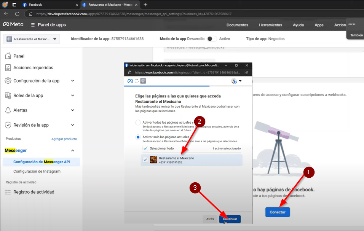This screenshot has width=364, height=231.
Task: Click the Restaurante el Mexicano page thumbnail
Action: coord(153,160)
